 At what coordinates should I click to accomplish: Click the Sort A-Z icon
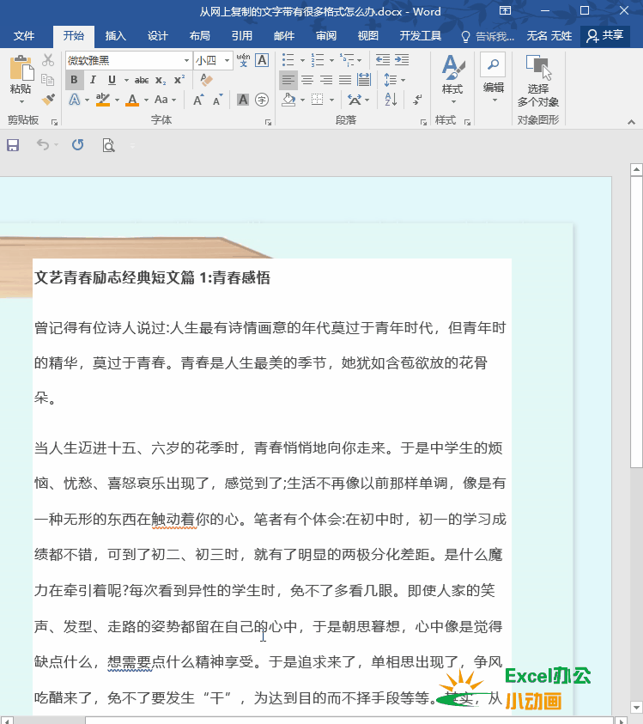point(391,100)
